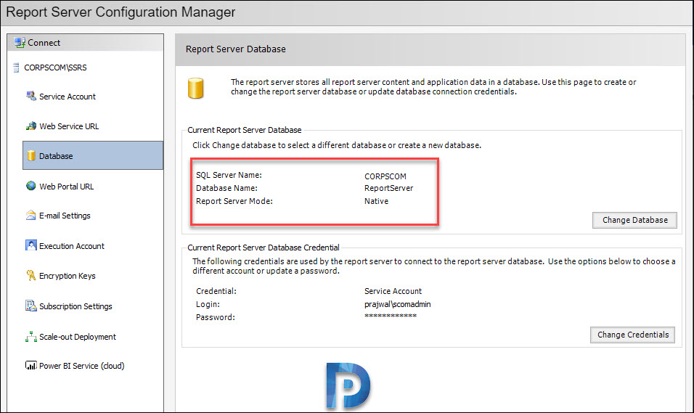Click the Power BI Service chart icon
The width and height of the screenshot is (694, 413).
pos(31,366)
